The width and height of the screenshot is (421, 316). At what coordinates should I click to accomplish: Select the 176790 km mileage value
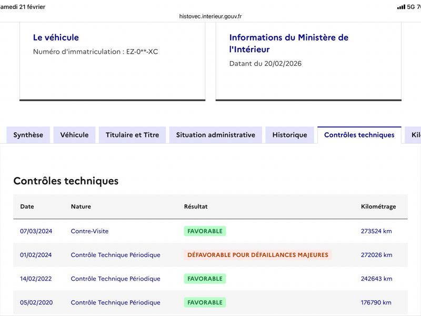click(x=376, y=302)
